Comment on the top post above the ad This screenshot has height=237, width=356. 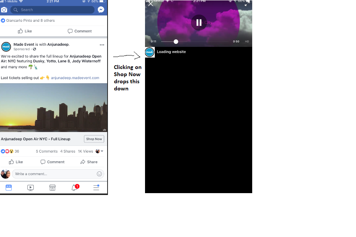tap(80, 31)
